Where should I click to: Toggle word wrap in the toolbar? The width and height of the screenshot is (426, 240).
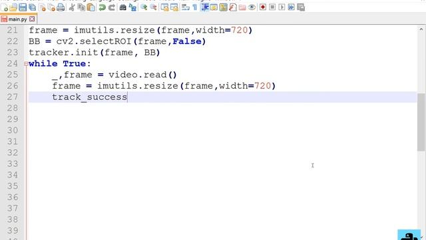tap(186, 7)
